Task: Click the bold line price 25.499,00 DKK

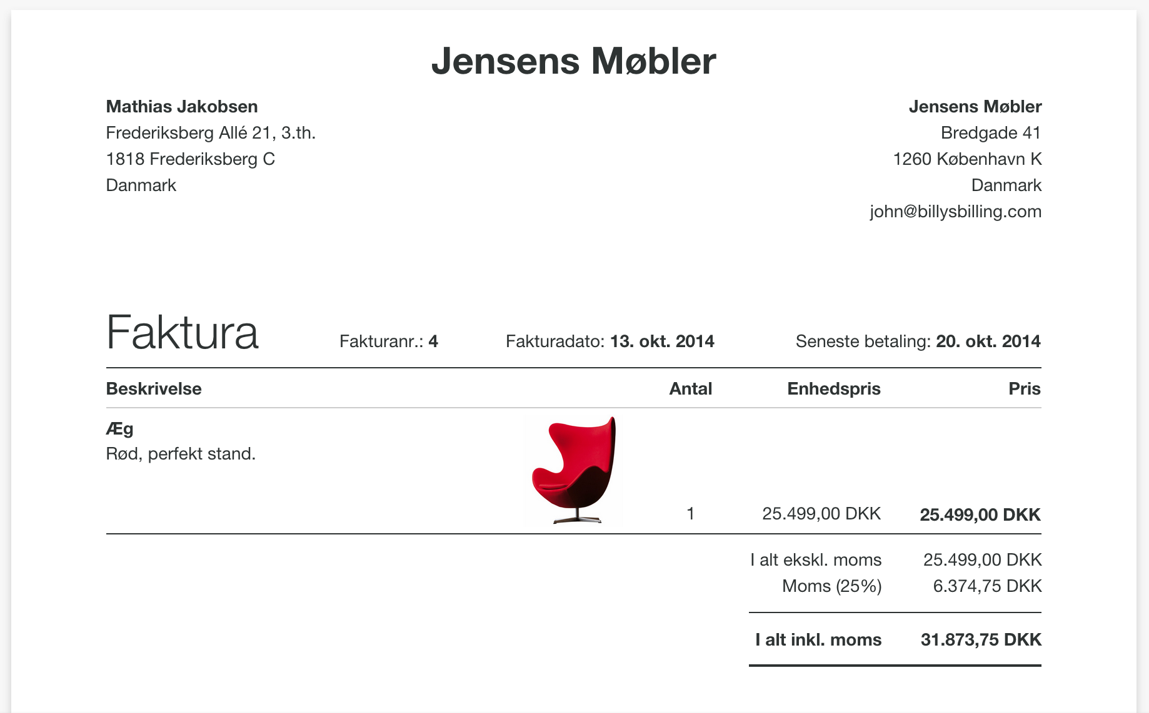Action: point(980,515)
